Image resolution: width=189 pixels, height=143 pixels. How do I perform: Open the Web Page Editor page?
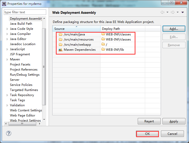22,115
